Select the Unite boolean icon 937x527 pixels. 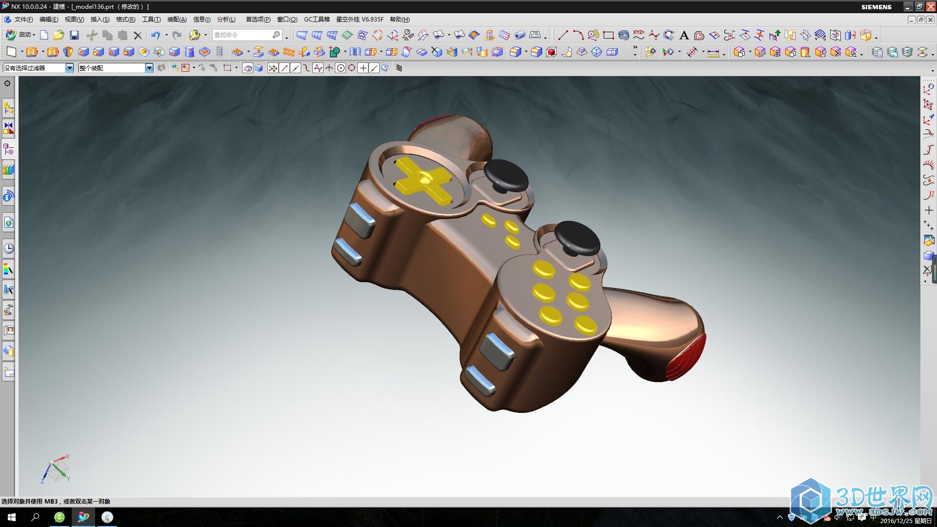coord(335,52)
